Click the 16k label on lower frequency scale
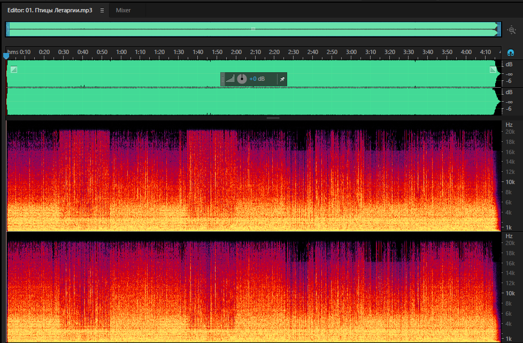 coord(510,263)
